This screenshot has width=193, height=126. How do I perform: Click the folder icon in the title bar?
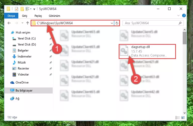8,9
